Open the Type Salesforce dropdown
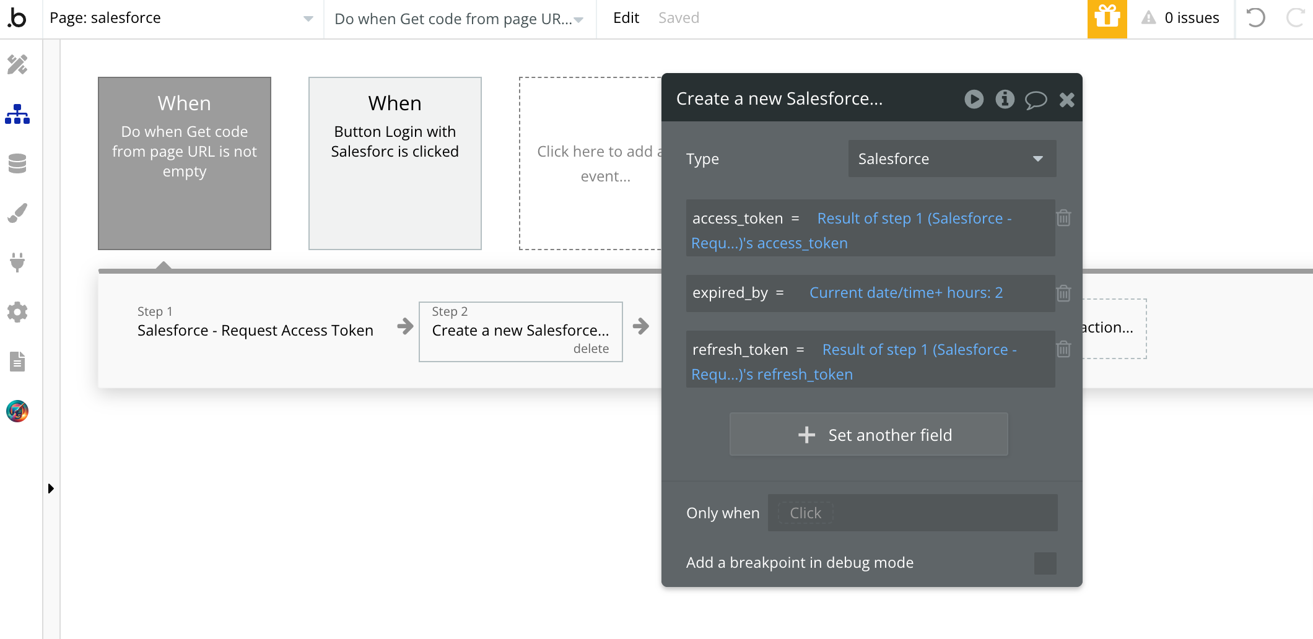The width and height of the screenshot is (1313, 639). 952,159
